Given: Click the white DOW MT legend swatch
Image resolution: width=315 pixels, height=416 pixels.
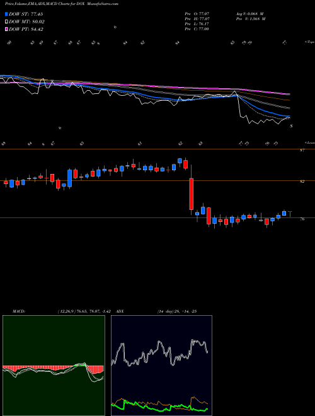Looking at the screenshot, I should point(6,22).
